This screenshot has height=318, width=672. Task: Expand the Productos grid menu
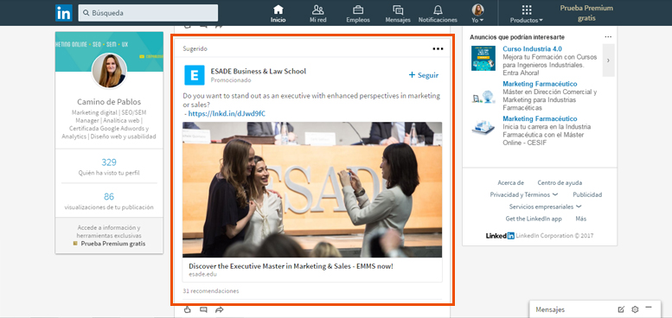tap(527, 14)
